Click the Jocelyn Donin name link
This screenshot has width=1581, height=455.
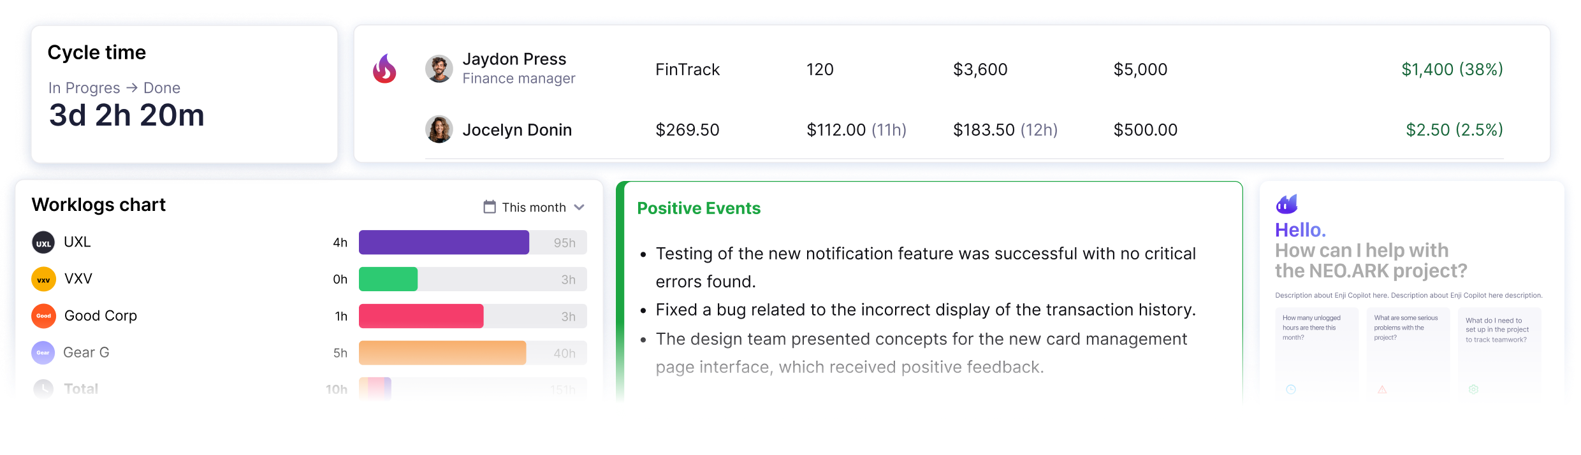517,130
